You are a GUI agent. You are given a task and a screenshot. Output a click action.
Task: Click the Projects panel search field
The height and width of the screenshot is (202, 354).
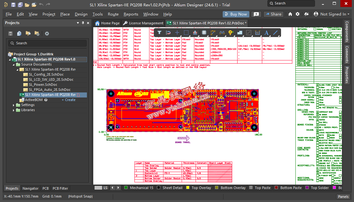coord(47,43)
